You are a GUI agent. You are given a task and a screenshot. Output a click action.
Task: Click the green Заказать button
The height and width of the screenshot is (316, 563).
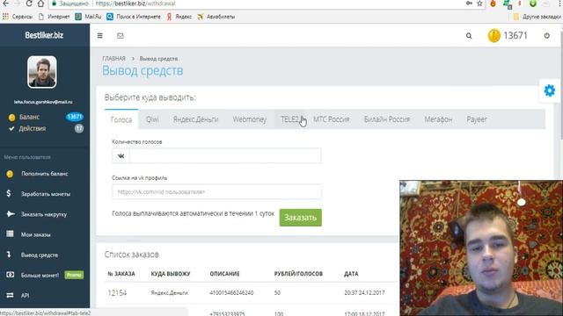coord(301,218)
